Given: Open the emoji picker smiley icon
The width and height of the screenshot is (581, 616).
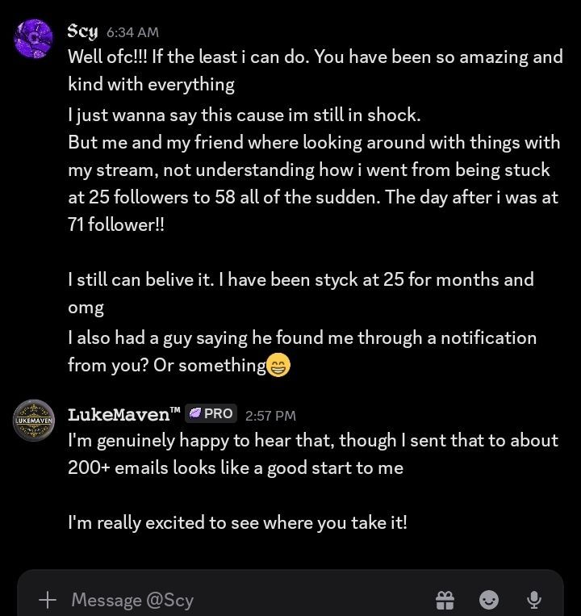Looking at the screenshot, I should 489,600.
